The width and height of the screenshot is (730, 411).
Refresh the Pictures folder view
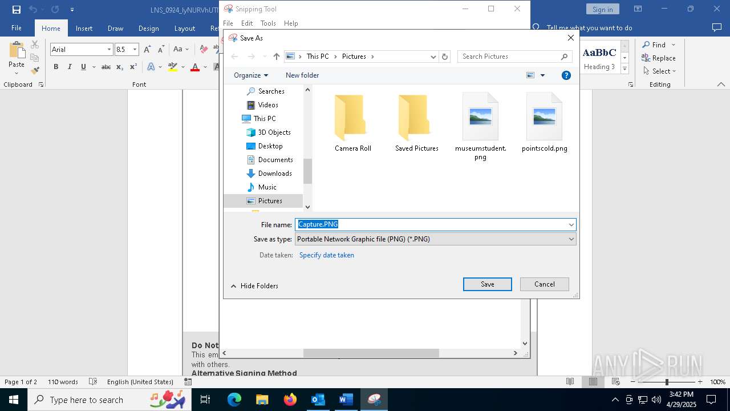pyautogui.click(x=445, y=57)
